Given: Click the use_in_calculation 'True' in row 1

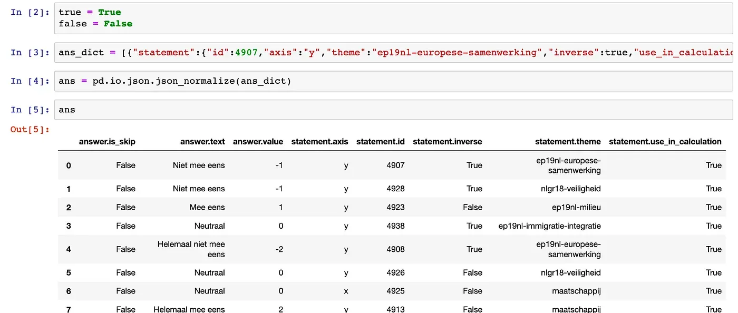Looking at the screenshot, I should point(714,189).
